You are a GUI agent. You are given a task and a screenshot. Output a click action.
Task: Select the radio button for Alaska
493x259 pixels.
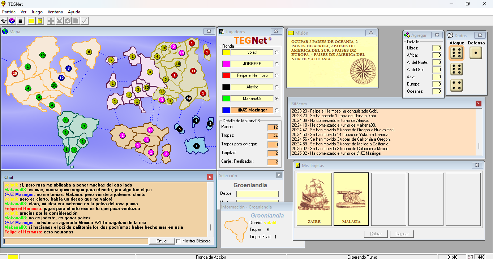tap(277, 87)
